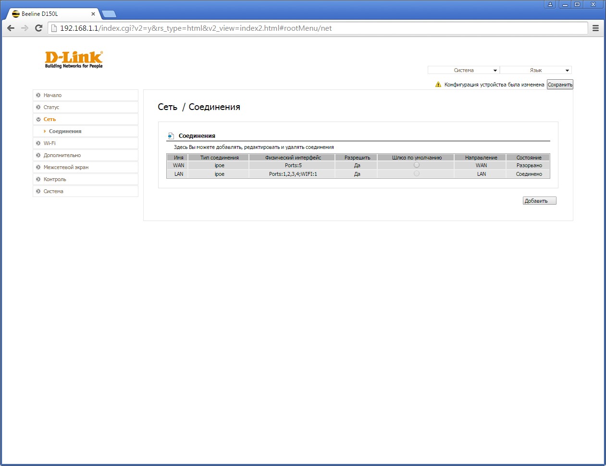Go to the Статус menu item
This screenshot has height=466, width=606.
51,107
